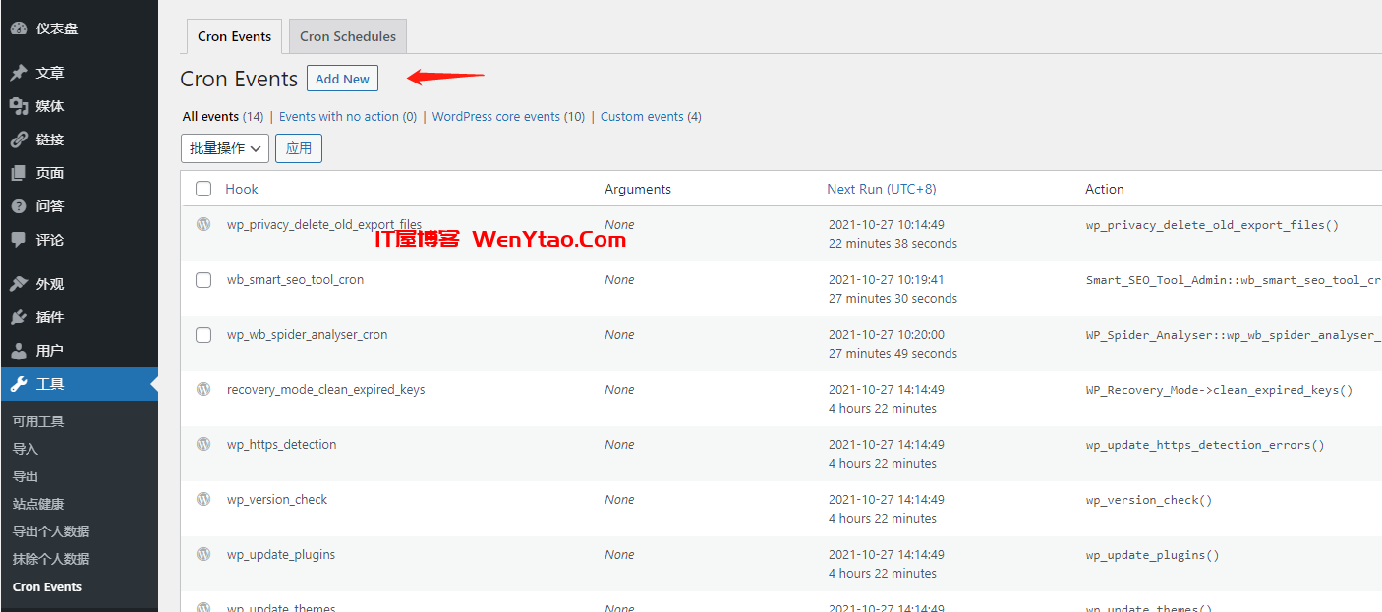The image size is (1382, 612).
Task: Open Cron Events in the sidebar submenu
Action: pos(47,586)
